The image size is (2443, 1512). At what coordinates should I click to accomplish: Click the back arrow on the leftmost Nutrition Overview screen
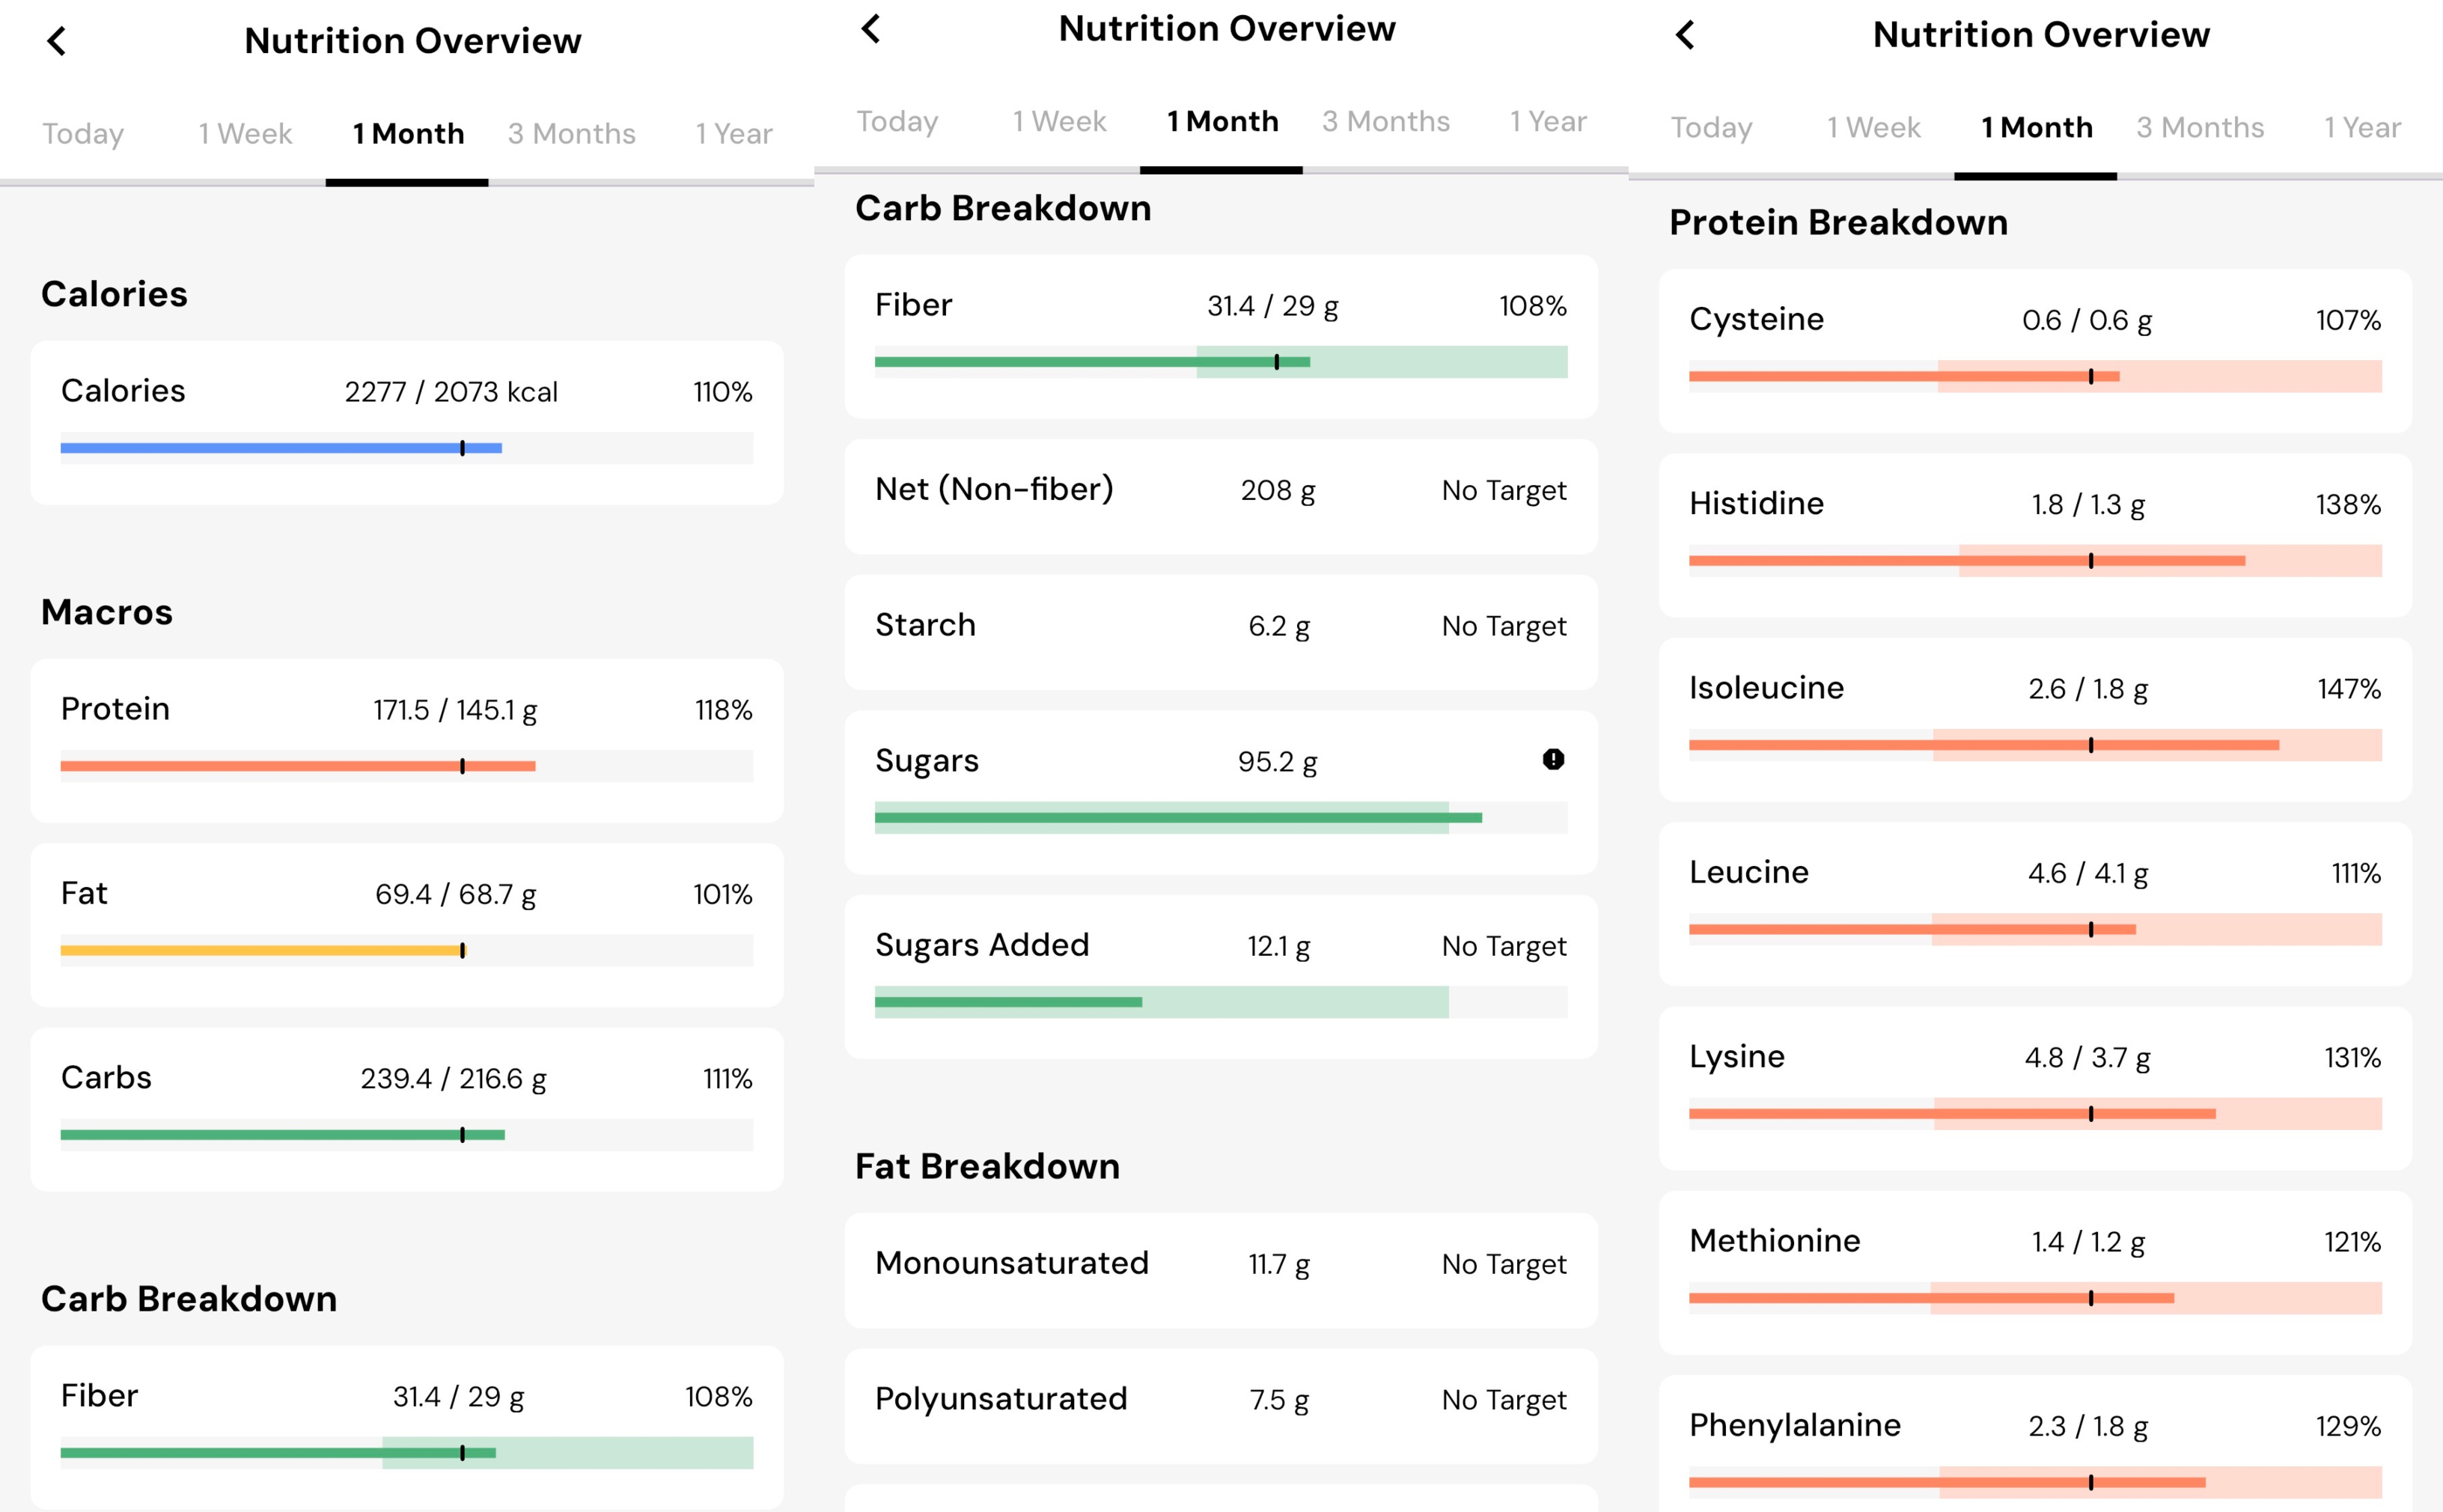57,41
